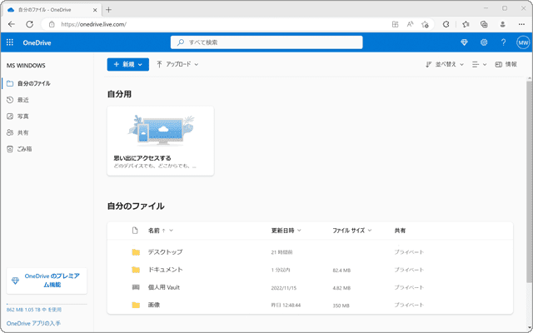The image size is (533, 333).
Task: Open the MW account avatar
Action: point(523,42)
